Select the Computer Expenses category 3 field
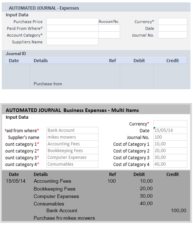The image size is (193, 225). click(x=72, y=157)
